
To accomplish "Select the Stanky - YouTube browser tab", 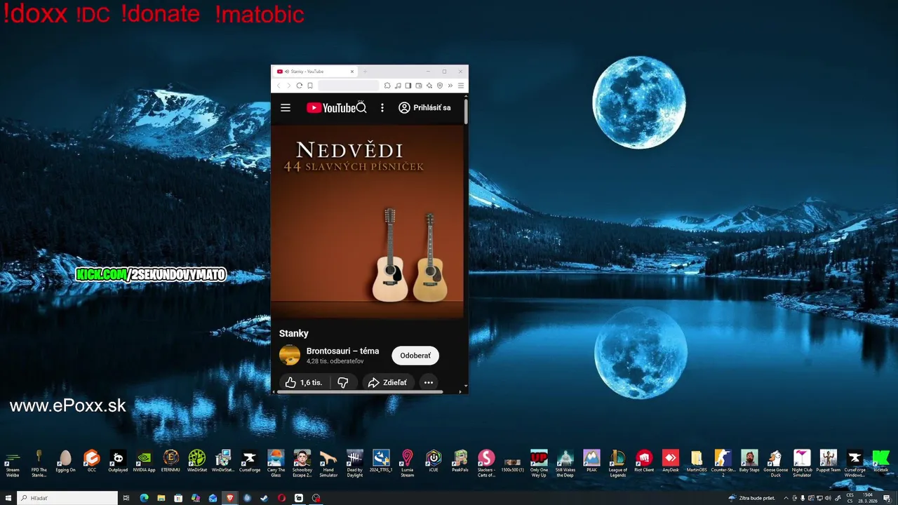I will [x=314, y=72].
